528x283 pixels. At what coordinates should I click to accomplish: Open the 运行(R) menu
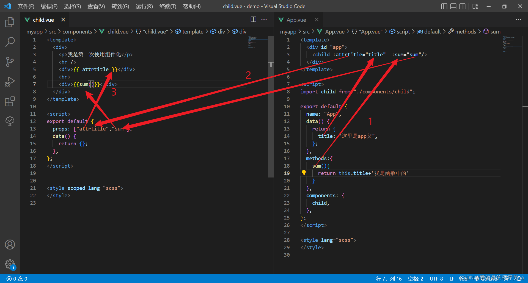click(x=144, y=6)
